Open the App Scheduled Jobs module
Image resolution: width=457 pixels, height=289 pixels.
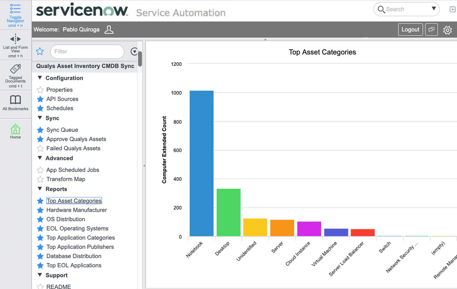pyautogui.click(x=73, y=170)
